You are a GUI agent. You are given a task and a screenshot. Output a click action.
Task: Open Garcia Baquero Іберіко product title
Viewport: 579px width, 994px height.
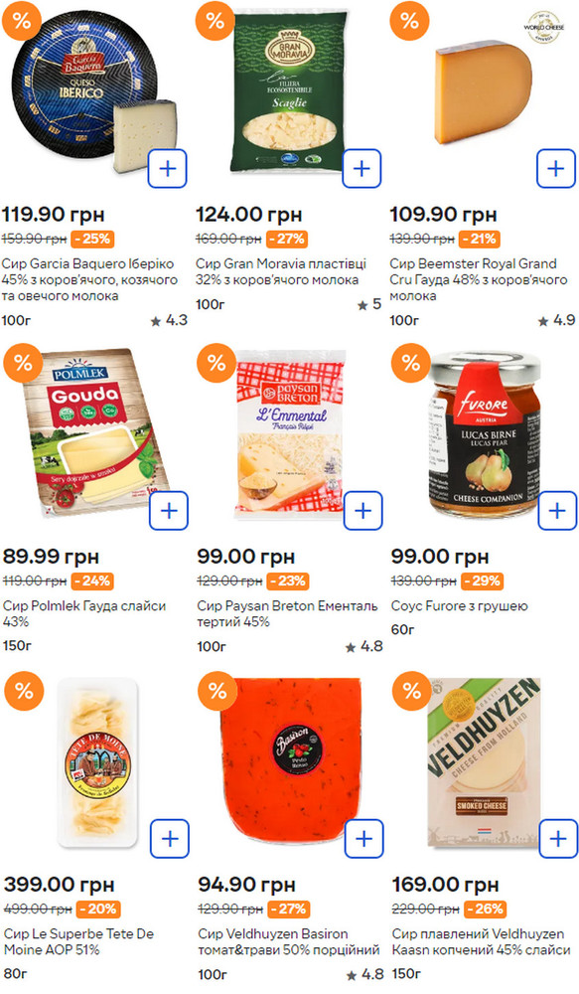[89, 279]
